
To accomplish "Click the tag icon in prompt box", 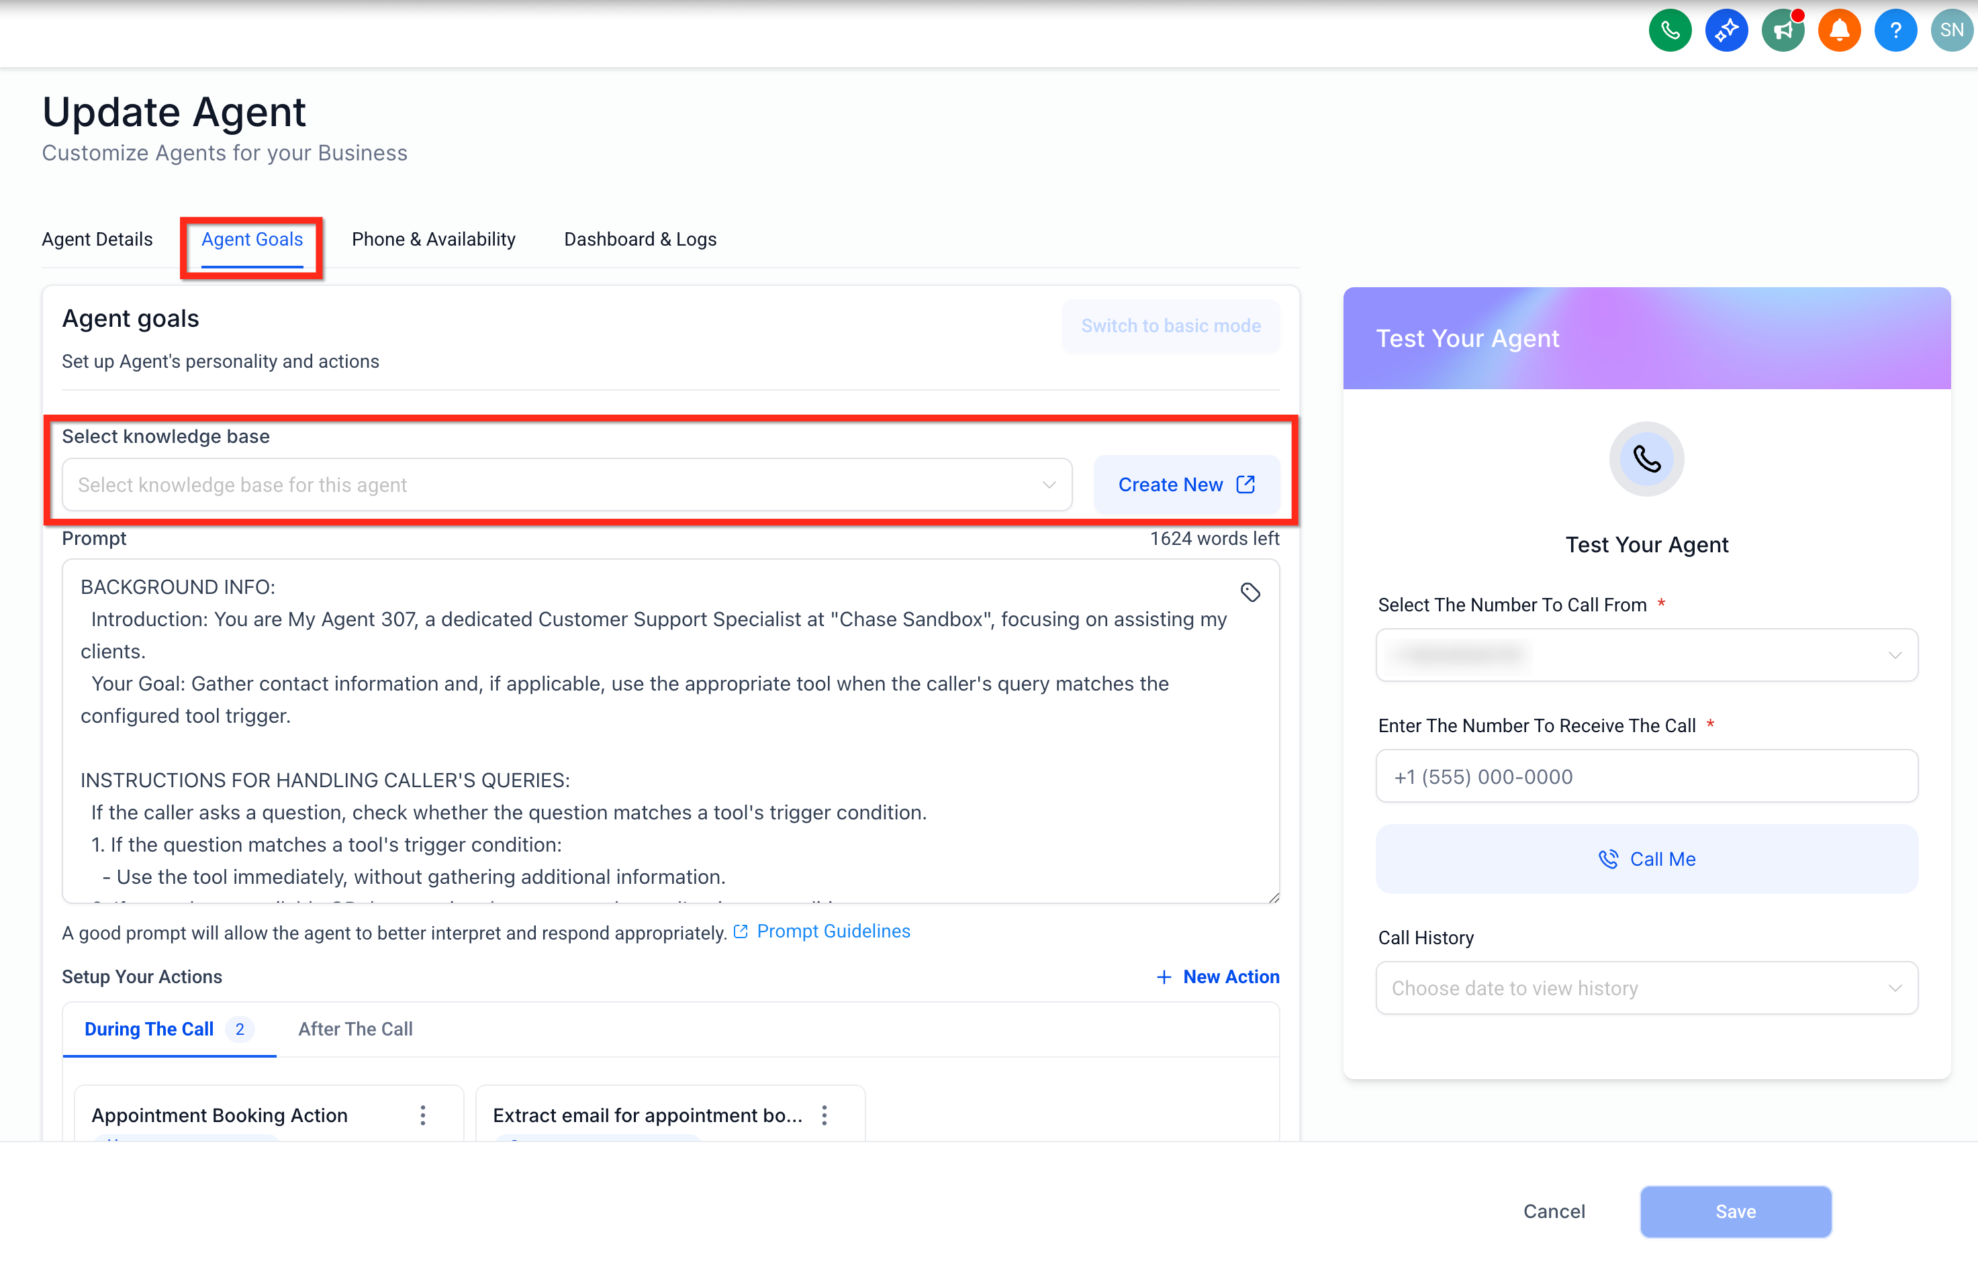I will pyautogui.click(x=1250, y=592).
